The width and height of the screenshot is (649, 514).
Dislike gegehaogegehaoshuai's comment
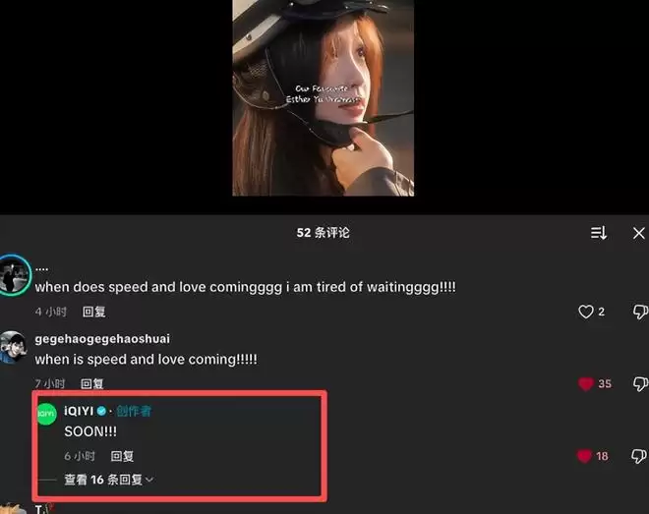(x=640, y=383)
